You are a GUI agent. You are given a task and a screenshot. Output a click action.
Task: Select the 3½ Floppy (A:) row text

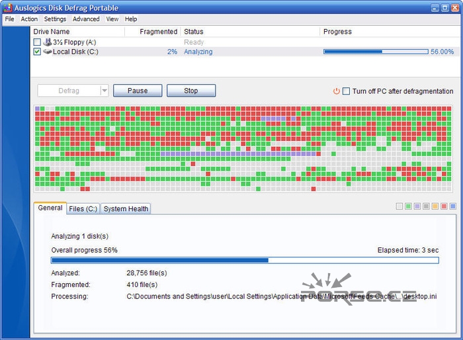click(74, 42)
